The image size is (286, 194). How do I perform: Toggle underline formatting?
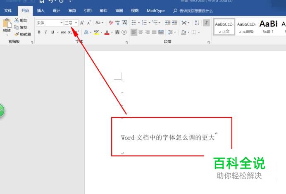(52, 32)
